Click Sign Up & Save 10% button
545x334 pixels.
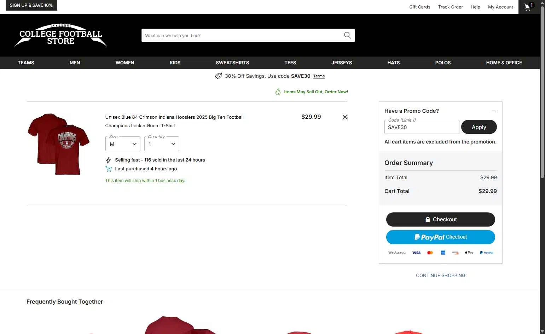coord(31,5)
